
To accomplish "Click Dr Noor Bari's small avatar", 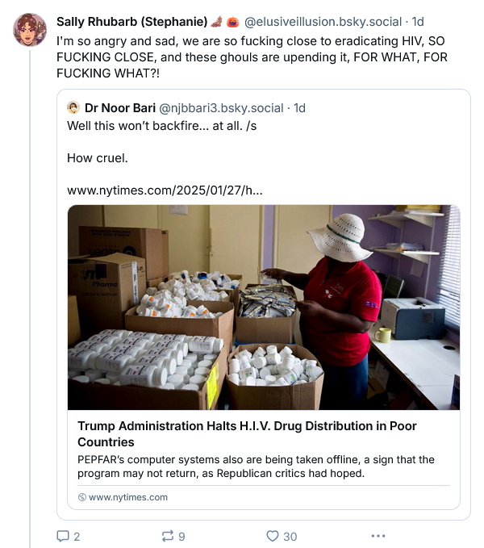I will 73,107.
